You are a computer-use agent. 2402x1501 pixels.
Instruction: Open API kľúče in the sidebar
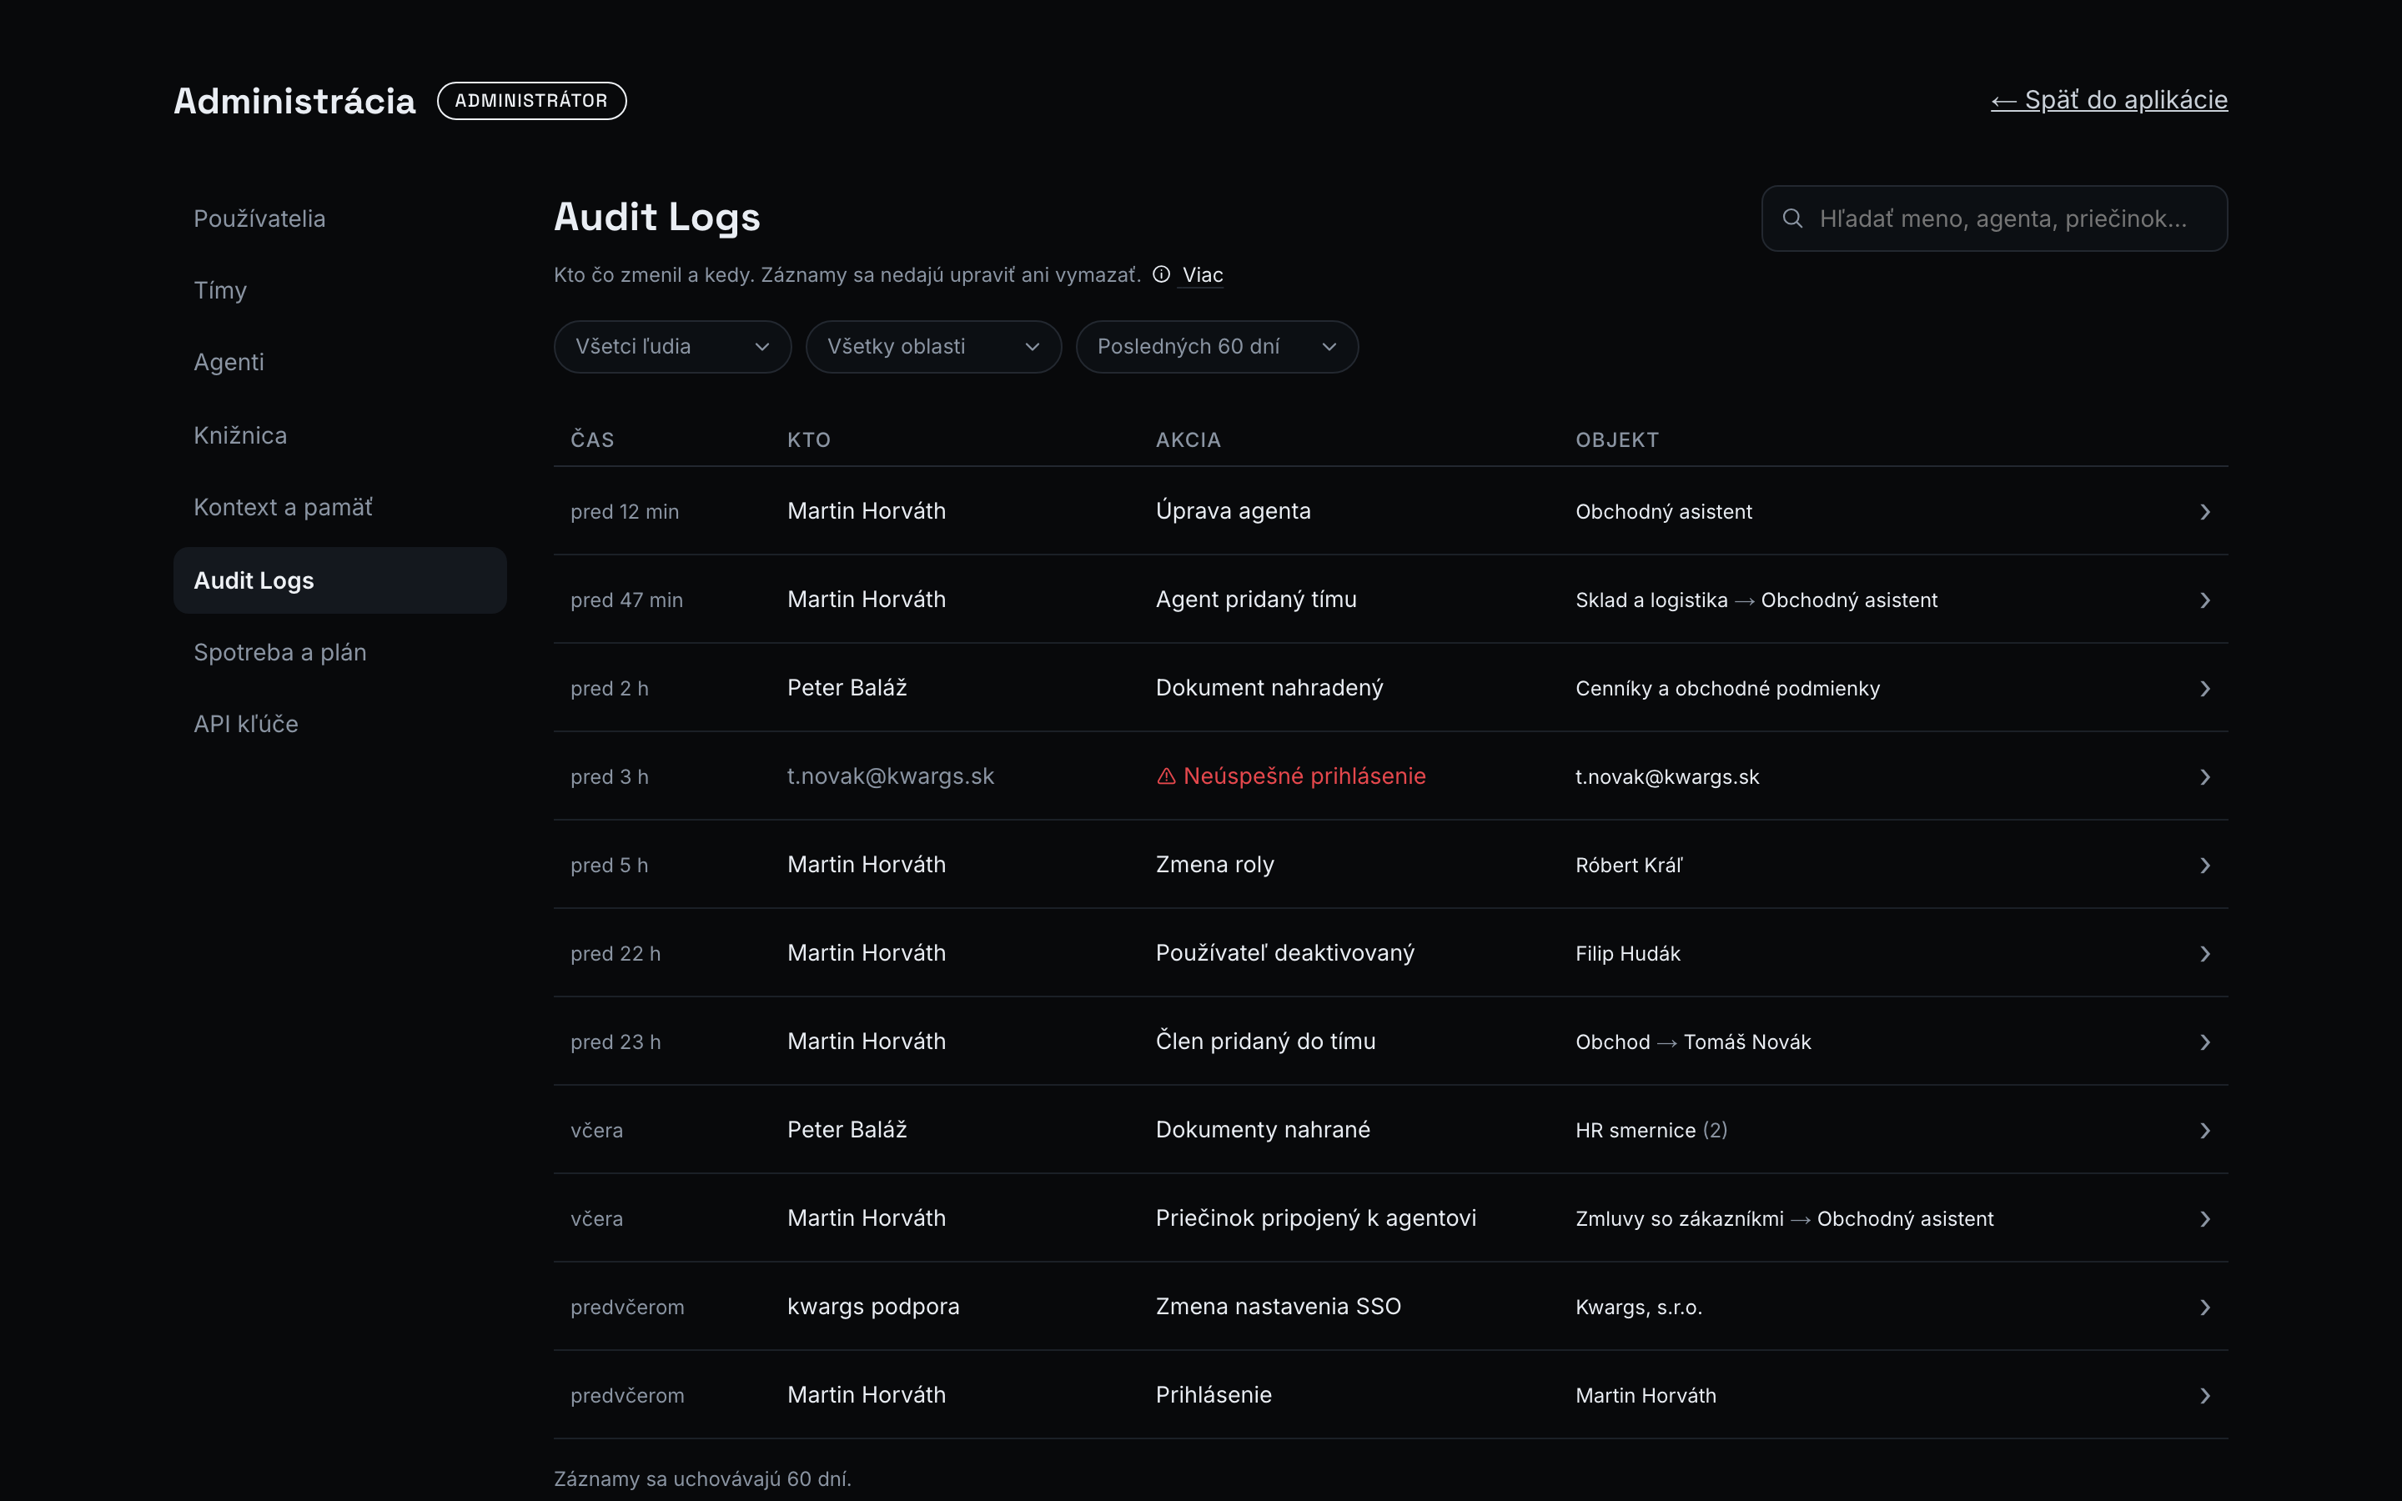point(339,724)
